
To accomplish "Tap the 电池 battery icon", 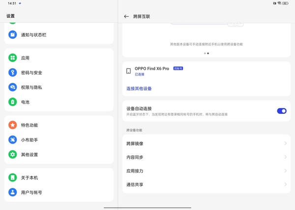I will 13,102.
